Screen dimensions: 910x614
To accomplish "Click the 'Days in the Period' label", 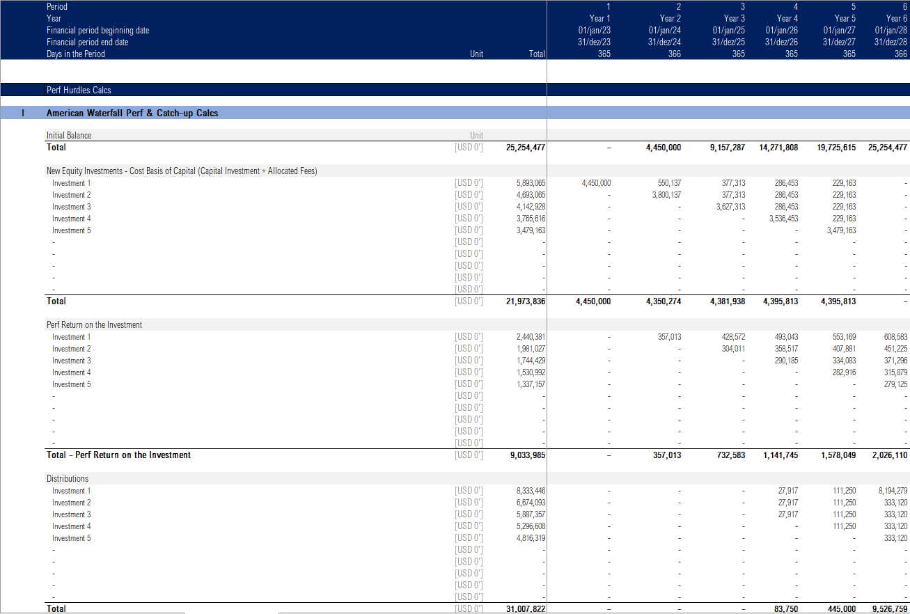I will (x=75, y=54).
